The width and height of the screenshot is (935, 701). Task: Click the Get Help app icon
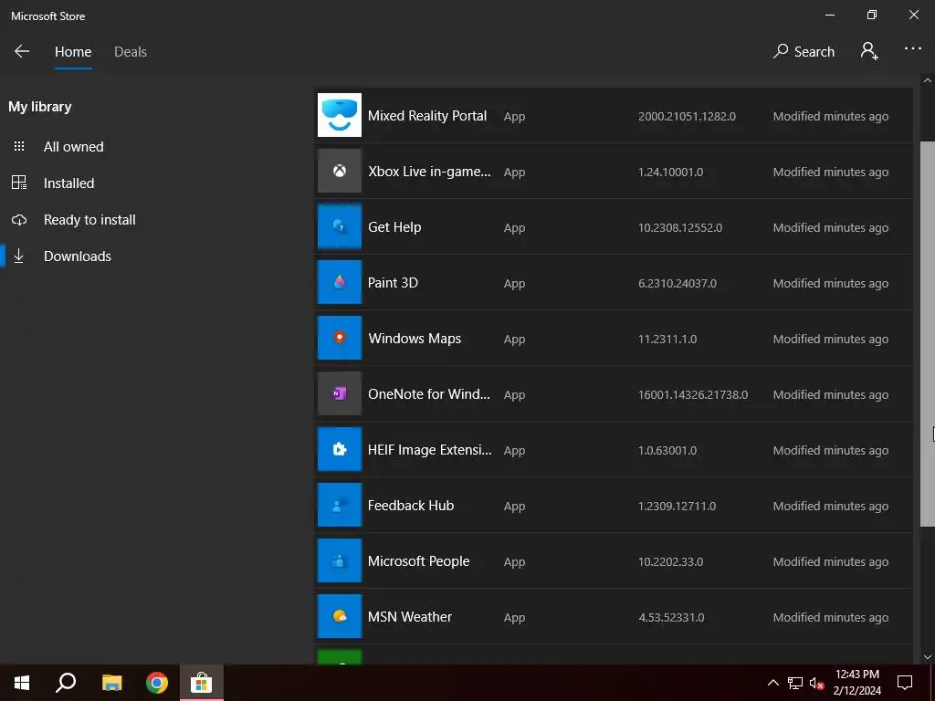coord(340,226)
